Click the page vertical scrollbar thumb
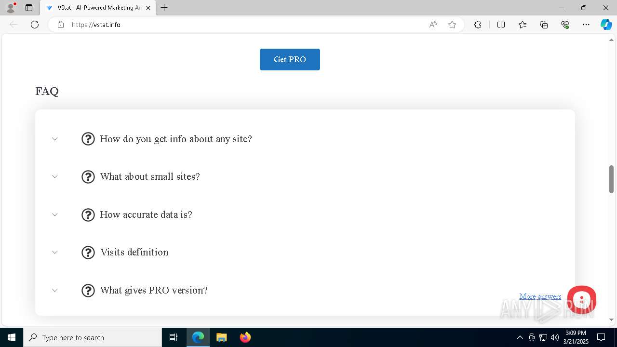 tap(611, 179)
